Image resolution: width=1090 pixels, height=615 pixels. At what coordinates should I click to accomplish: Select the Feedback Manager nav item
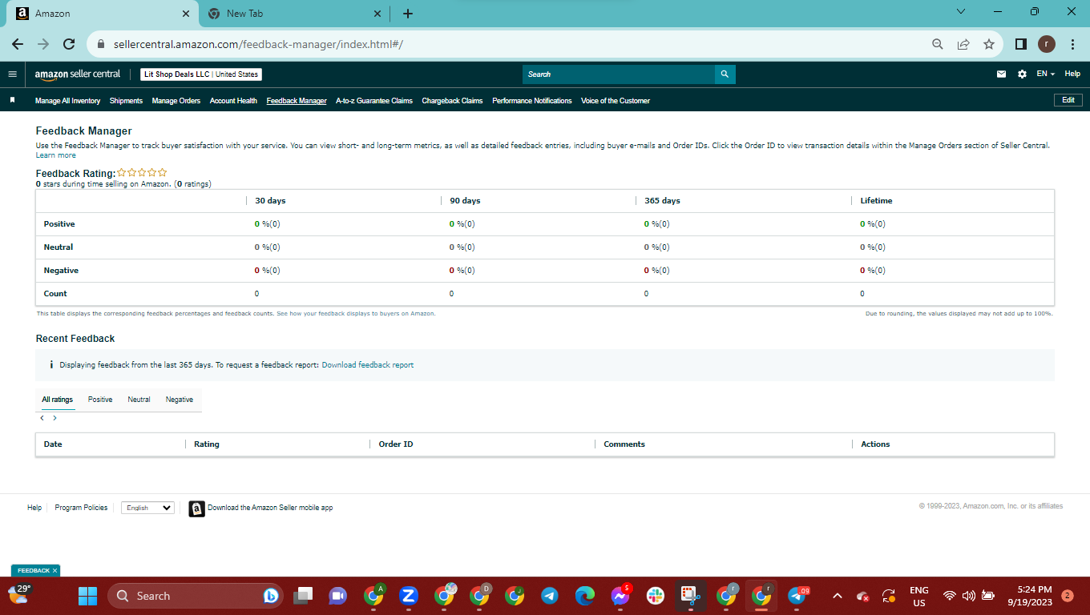point(297,101)
